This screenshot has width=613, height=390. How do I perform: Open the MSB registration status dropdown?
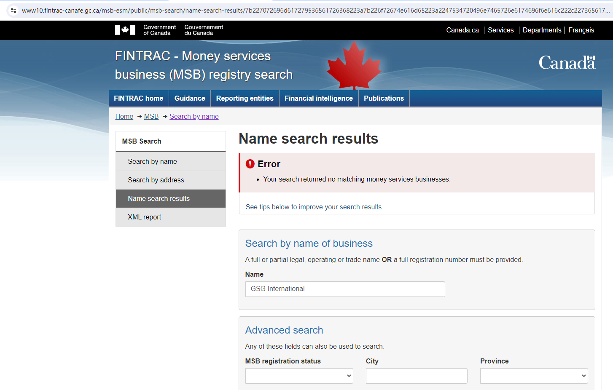click(299, 376)
